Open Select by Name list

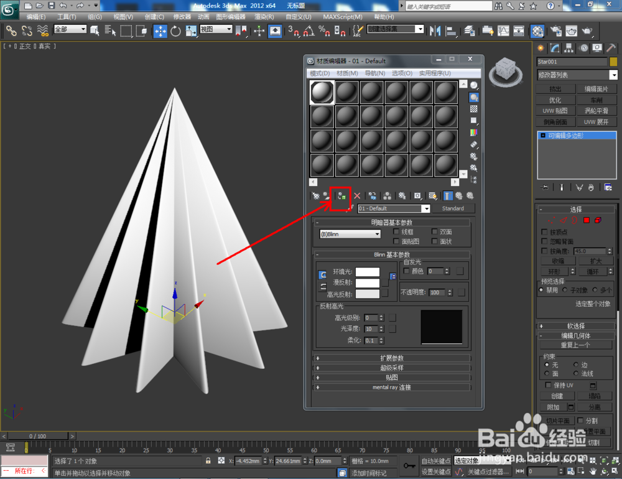tap(110, 31)
